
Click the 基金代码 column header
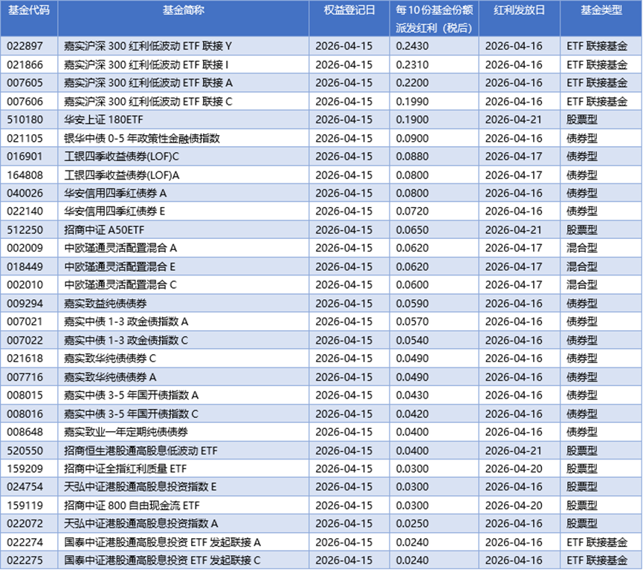tap(29, 10)
